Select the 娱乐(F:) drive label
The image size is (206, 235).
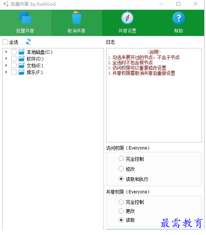tap(35, 73)
